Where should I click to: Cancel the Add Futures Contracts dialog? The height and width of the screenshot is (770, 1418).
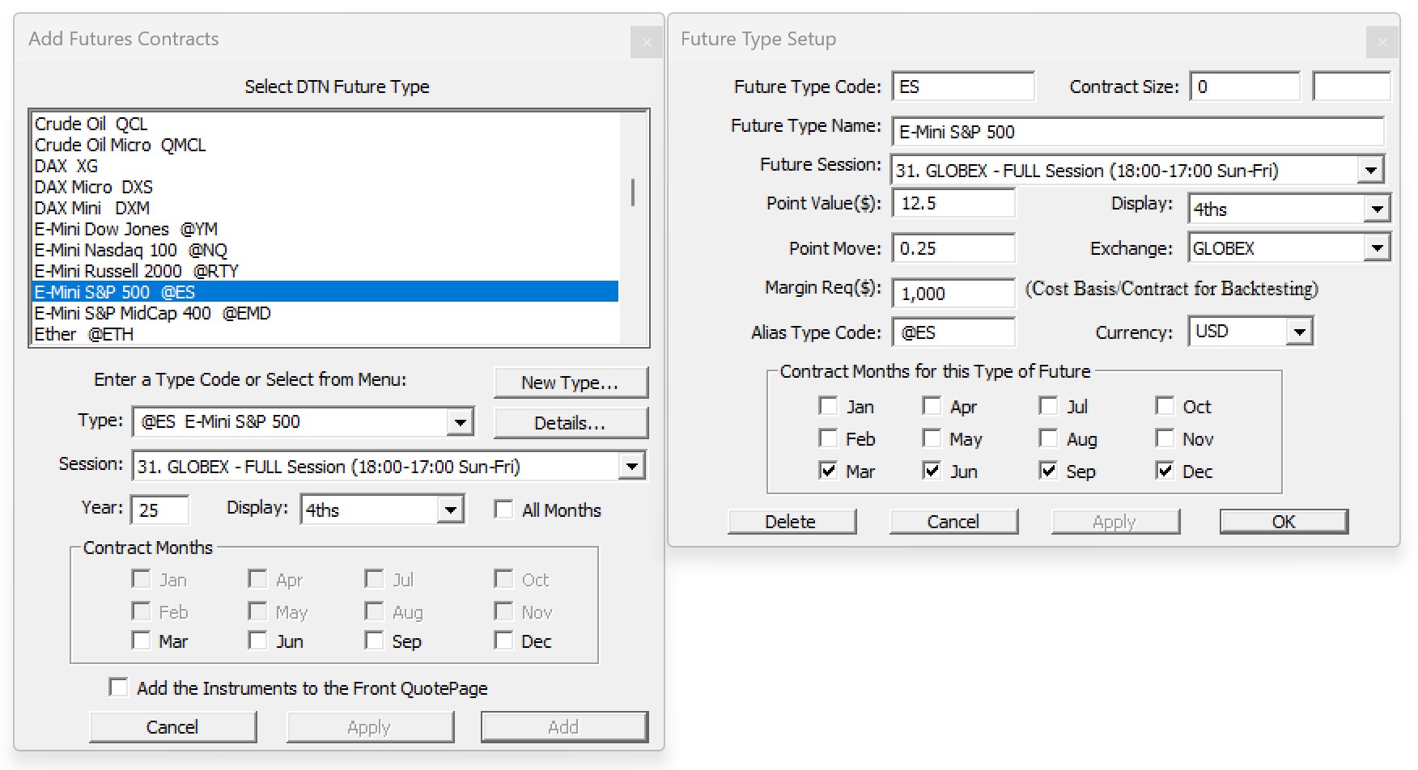tap(172, 727)
